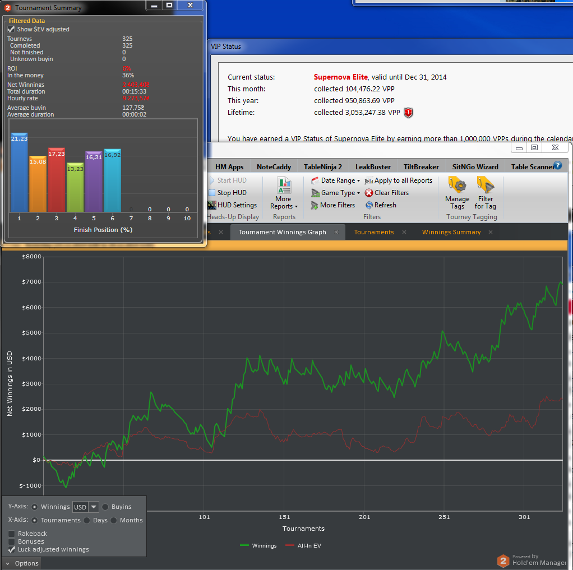
Task: Click the red 17,23 finish position bar
Action: pos(56,180)
